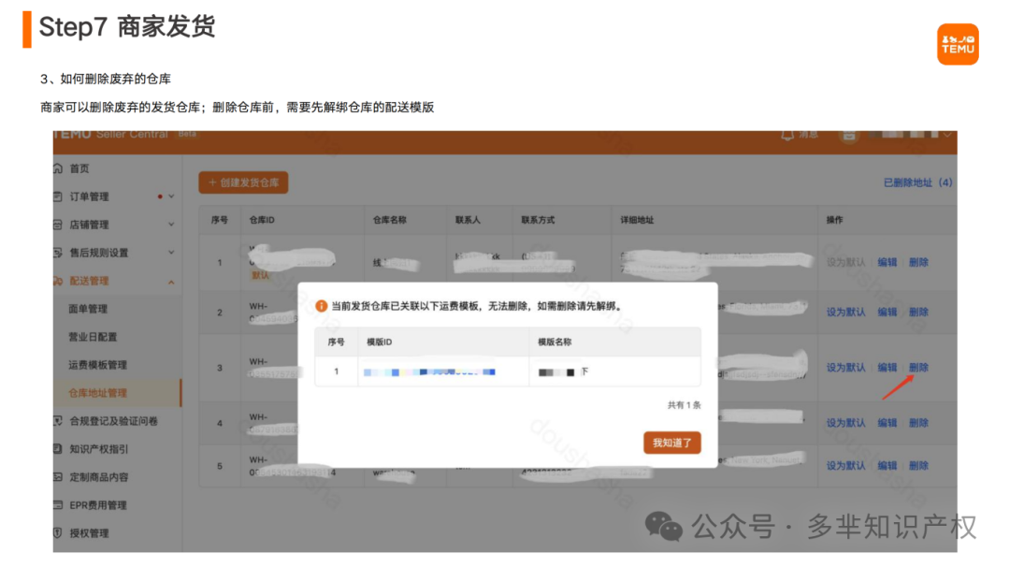Viewport: 1010px width, 568px height.
Task: Click the EPR费用管理 icon
Action: 58,504
